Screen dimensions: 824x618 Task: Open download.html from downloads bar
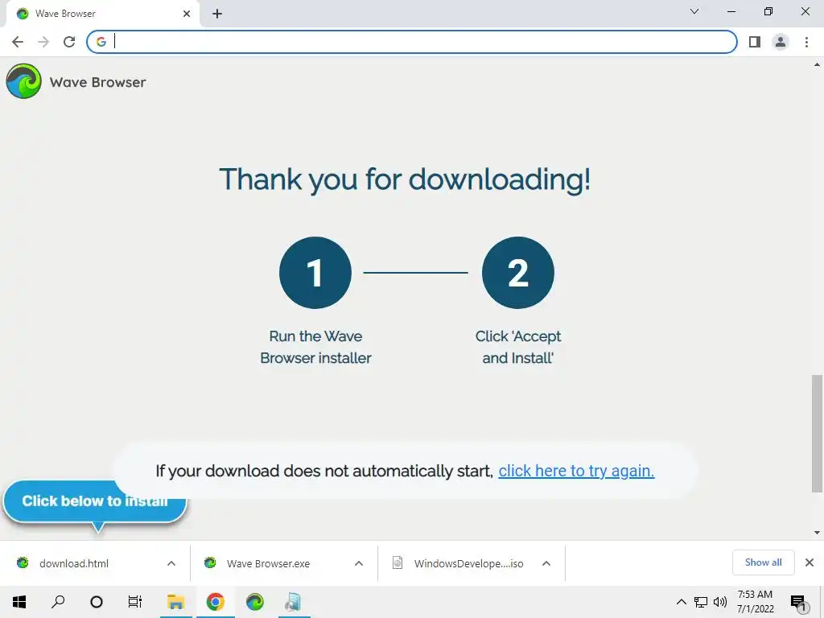coord(73,563)
